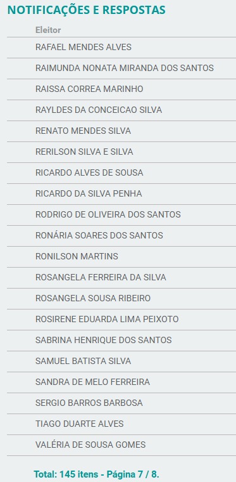The height and width of the screenshot is (482, 236).
Task: Choose SERGIO BARROS BARBOSA entry
Action: 121,403
